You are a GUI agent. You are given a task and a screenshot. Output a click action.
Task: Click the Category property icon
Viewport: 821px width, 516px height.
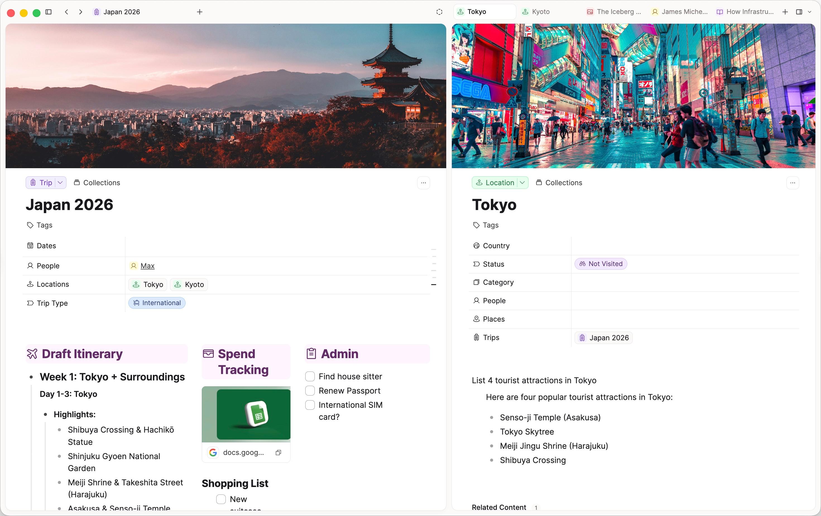pyautogui.click(x=476, y=282)
